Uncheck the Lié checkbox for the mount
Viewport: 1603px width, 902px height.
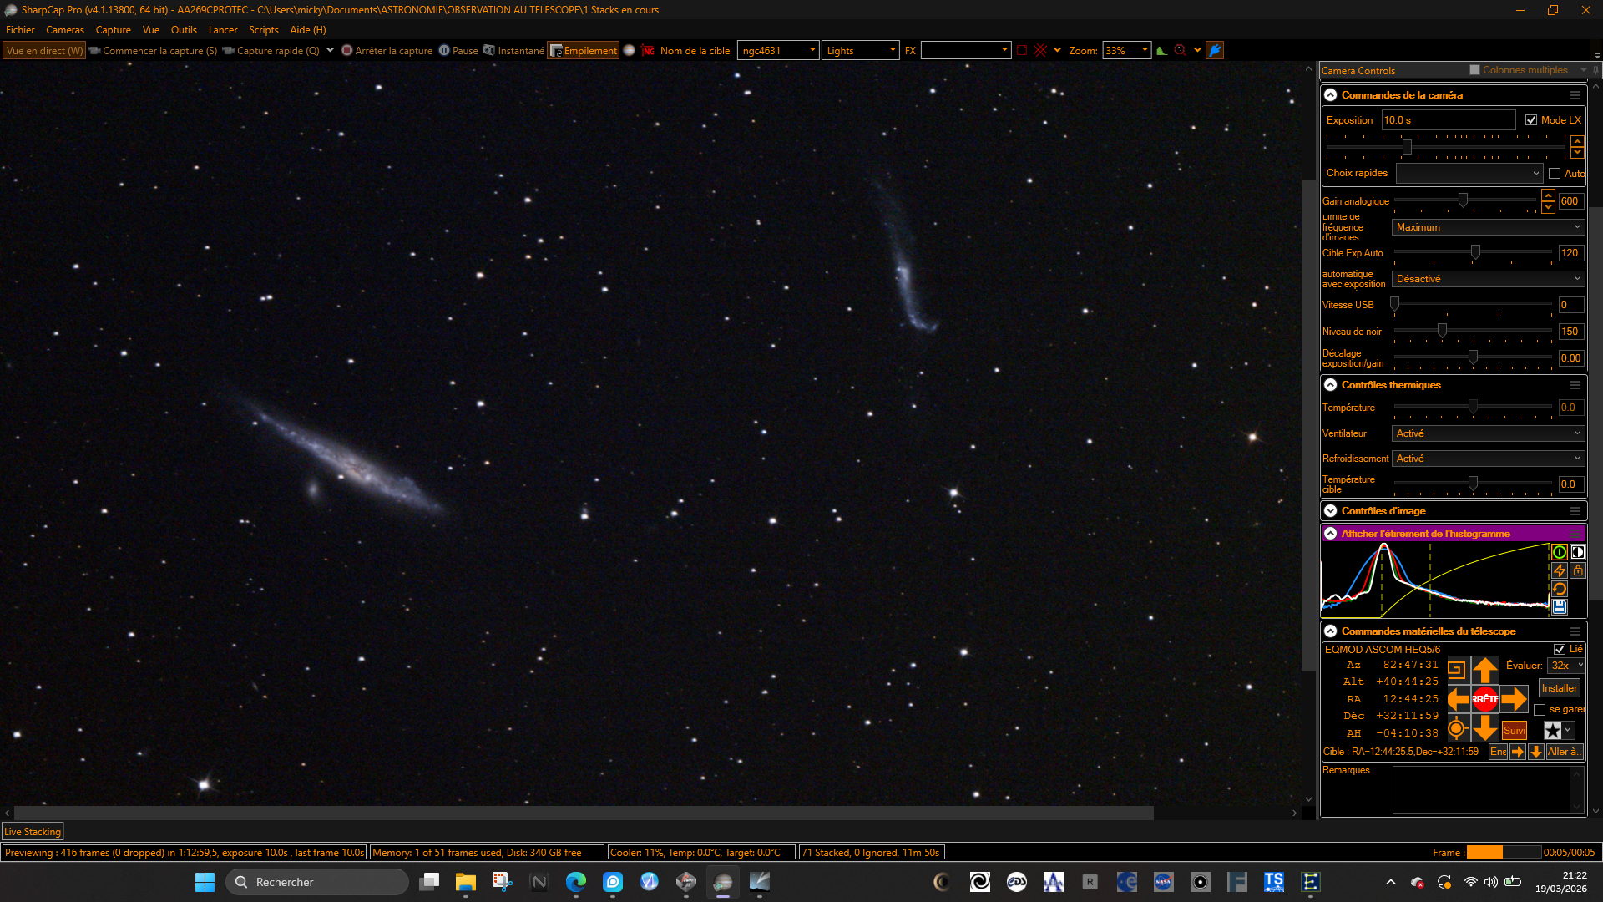[x=1560, y=650]
